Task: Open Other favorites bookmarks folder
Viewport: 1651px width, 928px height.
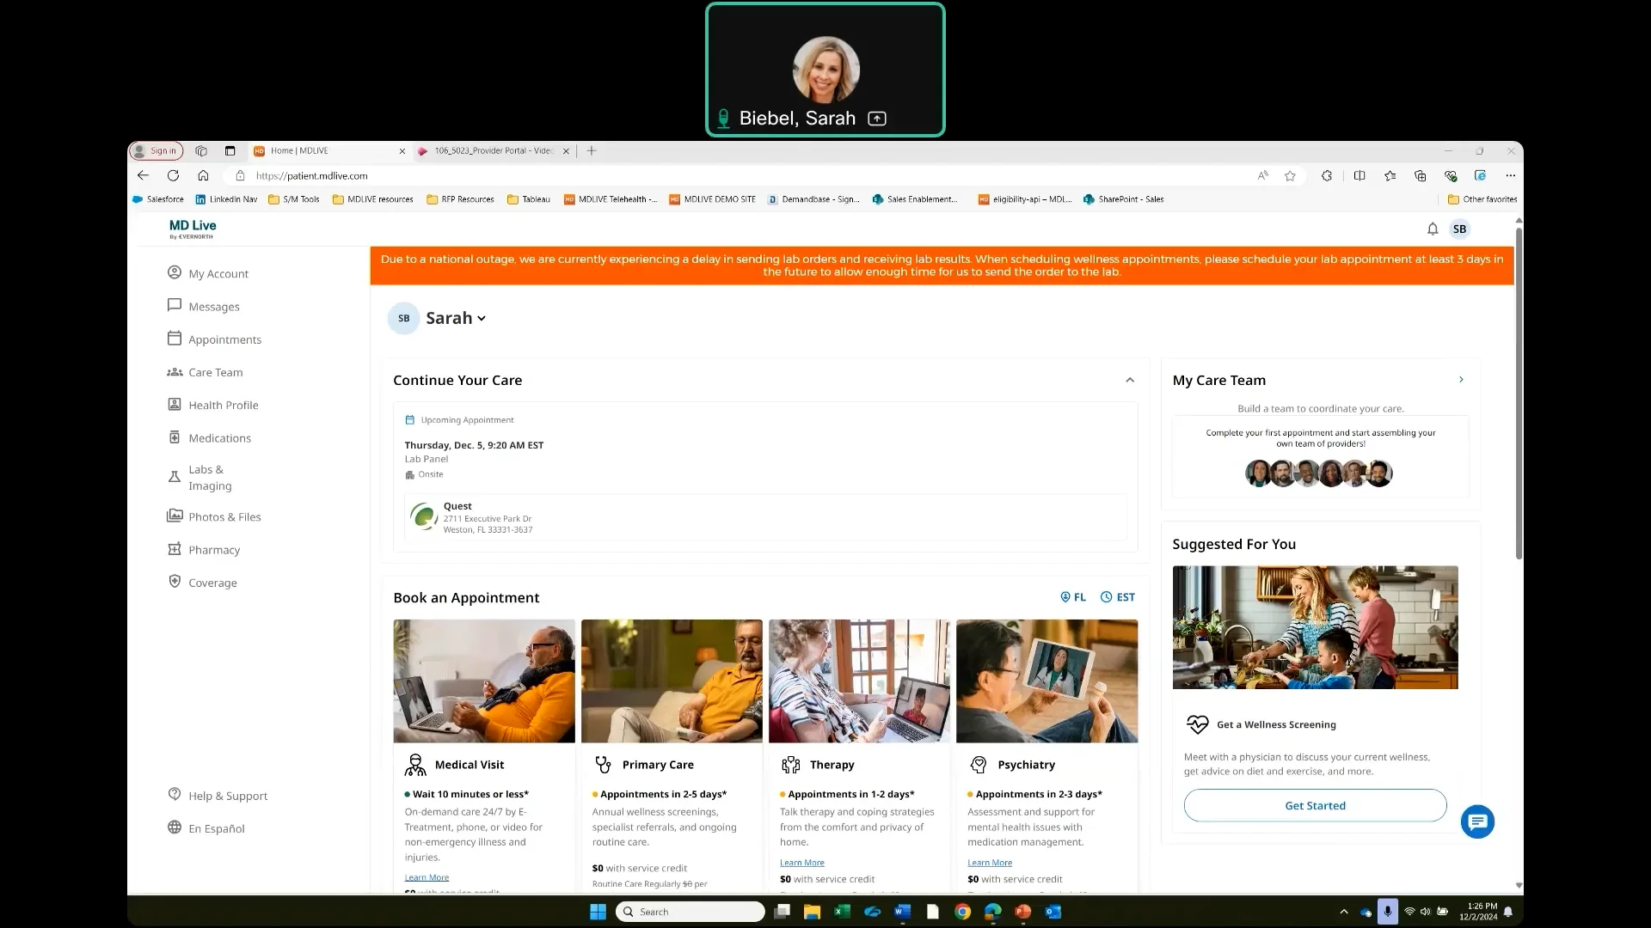Action: tap(1482, 199)
